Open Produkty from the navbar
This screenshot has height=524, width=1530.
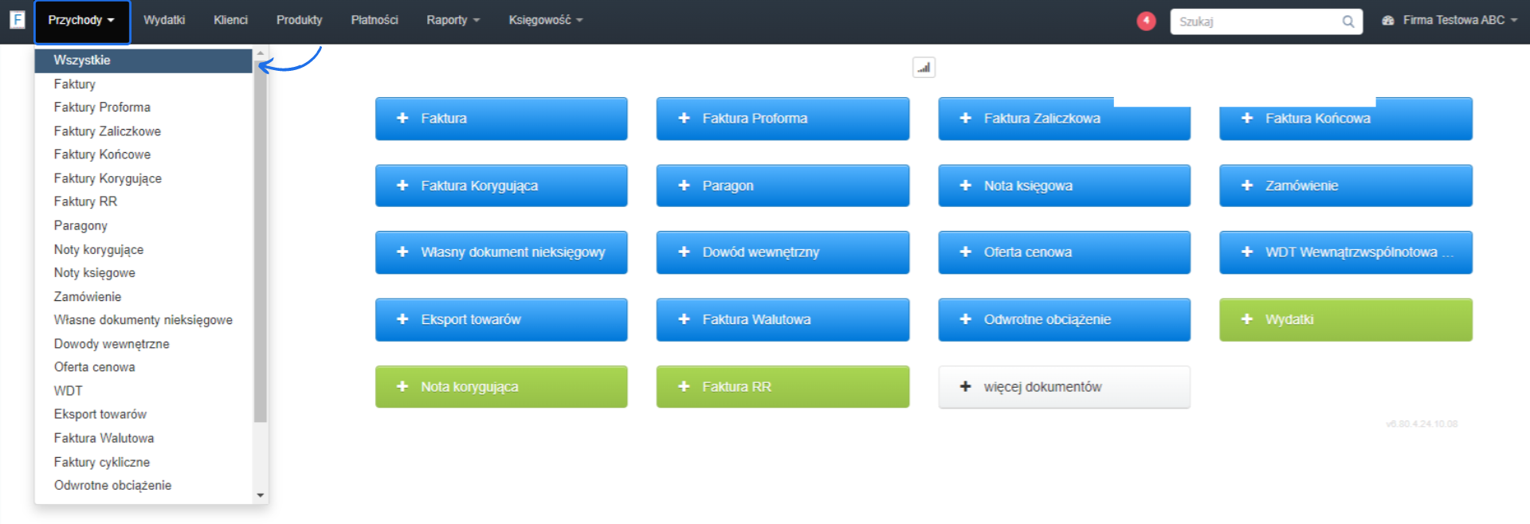(x=299, y=21)
